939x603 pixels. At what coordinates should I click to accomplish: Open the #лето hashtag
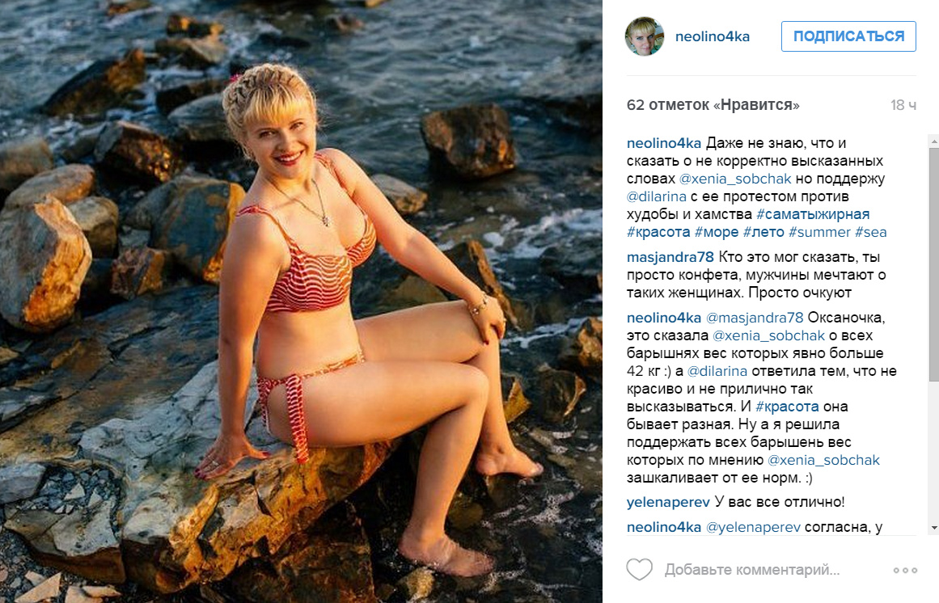pyautogui.click(x=763, y=232)
